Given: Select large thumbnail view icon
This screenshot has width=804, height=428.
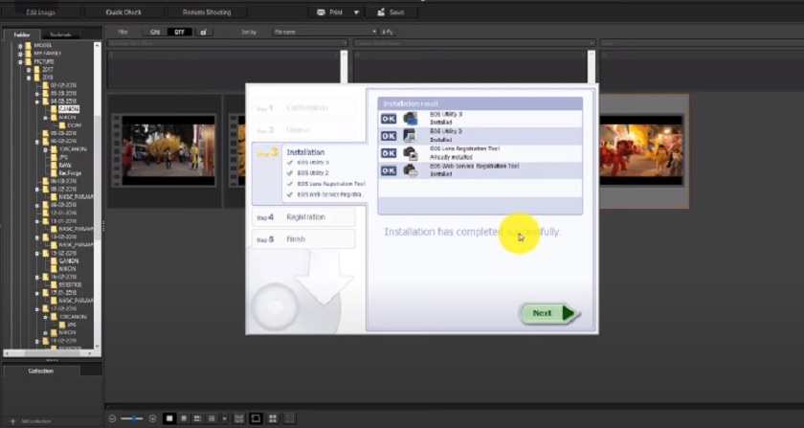Looking at the screenshot, I should click(169, 418).
